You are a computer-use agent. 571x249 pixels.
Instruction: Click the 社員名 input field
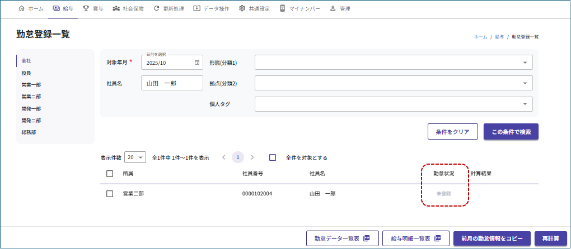(x=172, y=83)
